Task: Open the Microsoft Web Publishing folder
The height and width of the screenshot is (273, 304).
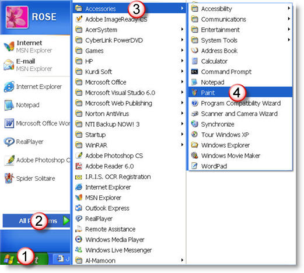Action: coord(129,103)
